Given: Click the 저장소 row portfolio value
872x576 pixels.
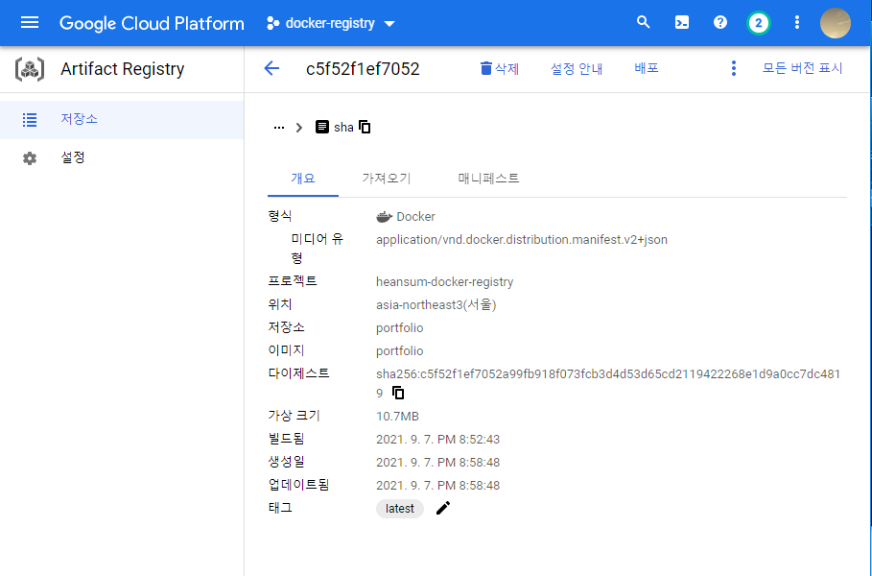Looking at the screenshot, I should coord(399,327).
